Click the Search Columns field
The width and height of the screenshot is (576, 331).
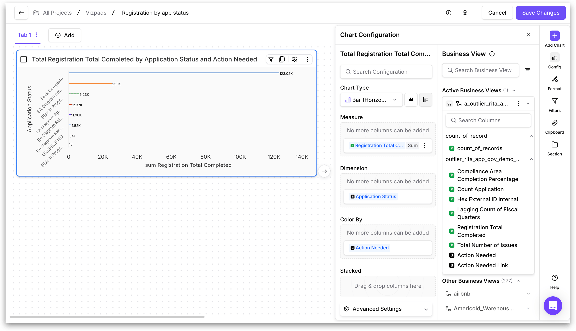[x=488, y=120]
